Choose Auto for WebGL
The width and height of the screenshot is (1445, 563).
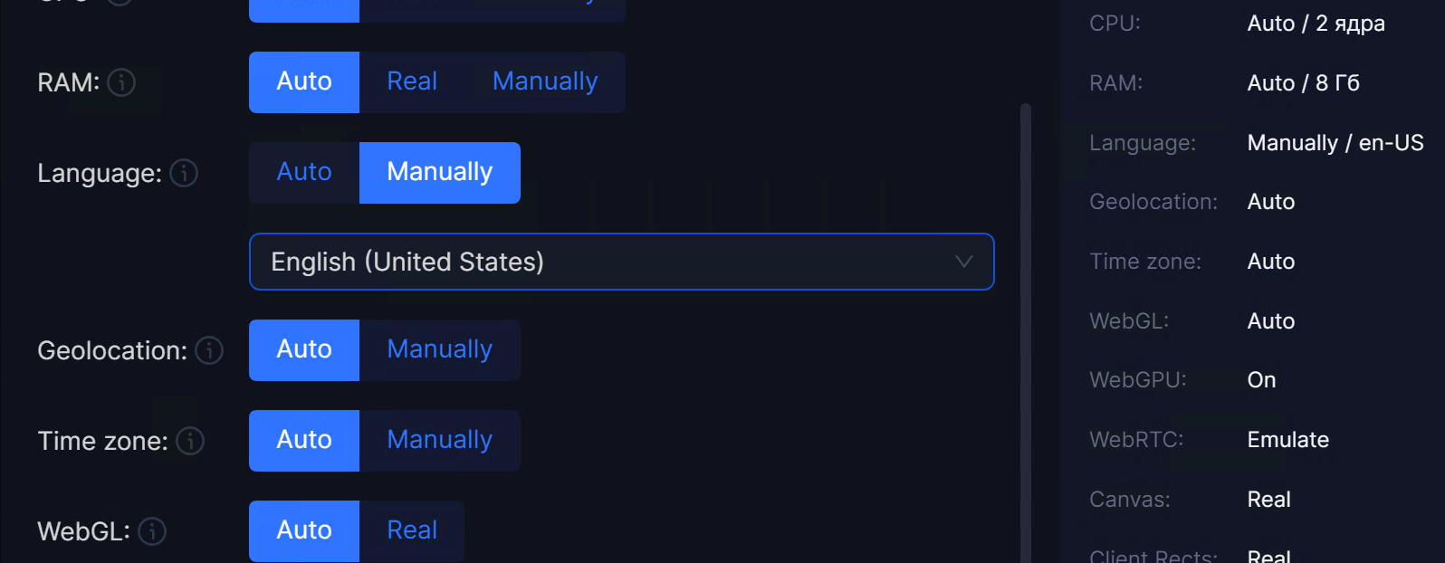click(x=304, y=531)
